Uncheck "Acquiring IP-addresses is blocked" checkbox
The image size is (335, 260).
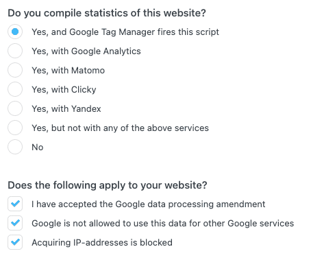point(15,242)
